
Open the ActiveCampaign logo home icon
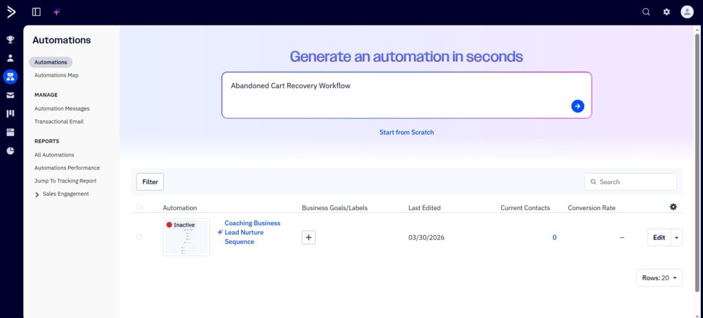(11, 12)
